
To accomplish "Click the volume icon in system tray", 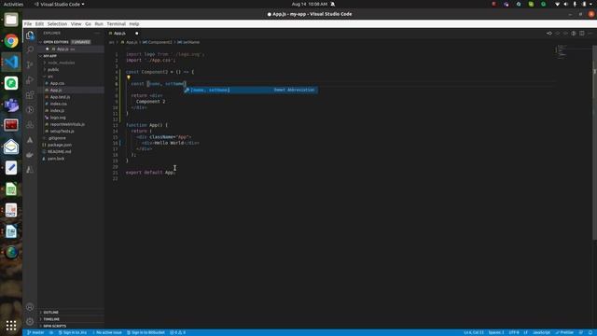I will click(565, 4).
